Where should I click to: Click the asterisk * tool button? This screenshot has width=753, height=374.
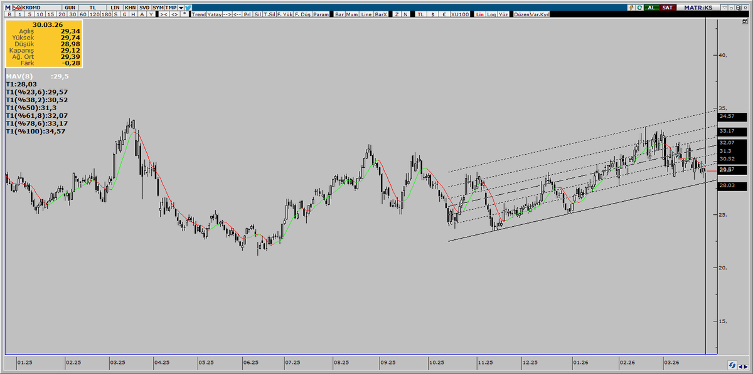pos(184,14)
